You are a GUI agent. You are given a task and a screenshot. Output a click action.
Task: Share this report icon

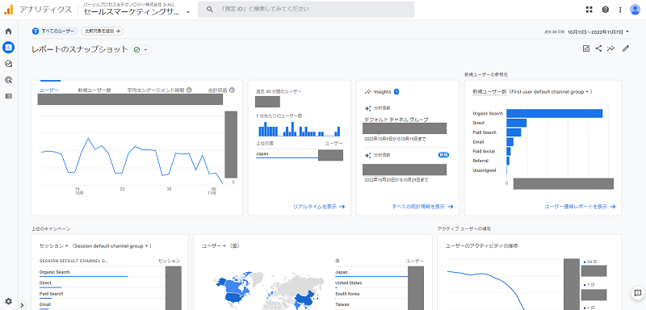coord(598,48)
